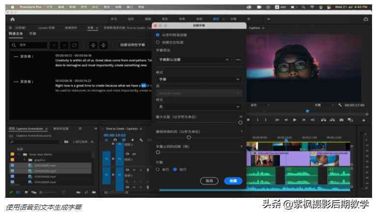The width and height of the screenshot is (375, 215).
Task: Click the Lift icon in Program monitor
Action: 323,120
